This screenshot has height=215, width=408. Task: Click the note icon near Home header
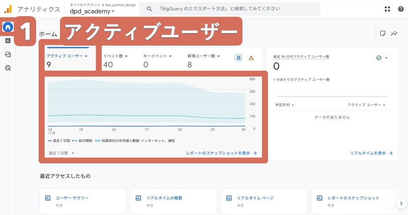pos(382,33)
